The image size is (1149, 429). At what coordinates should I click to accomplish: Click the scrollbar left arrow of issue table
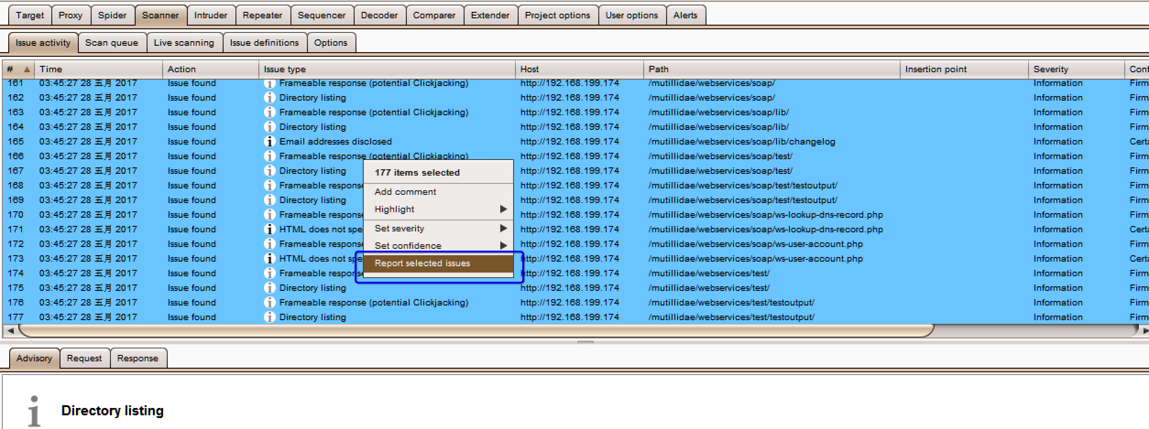(x=10, y=330)
